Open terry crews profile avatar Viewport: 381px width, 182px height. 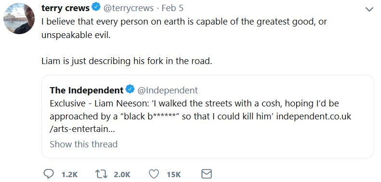(x=19, y=18)
